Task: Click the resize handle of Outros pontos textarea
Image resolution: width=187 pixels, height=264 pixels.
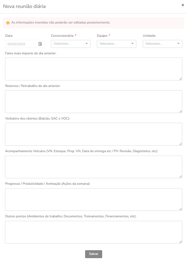Action: click(181, 242)
